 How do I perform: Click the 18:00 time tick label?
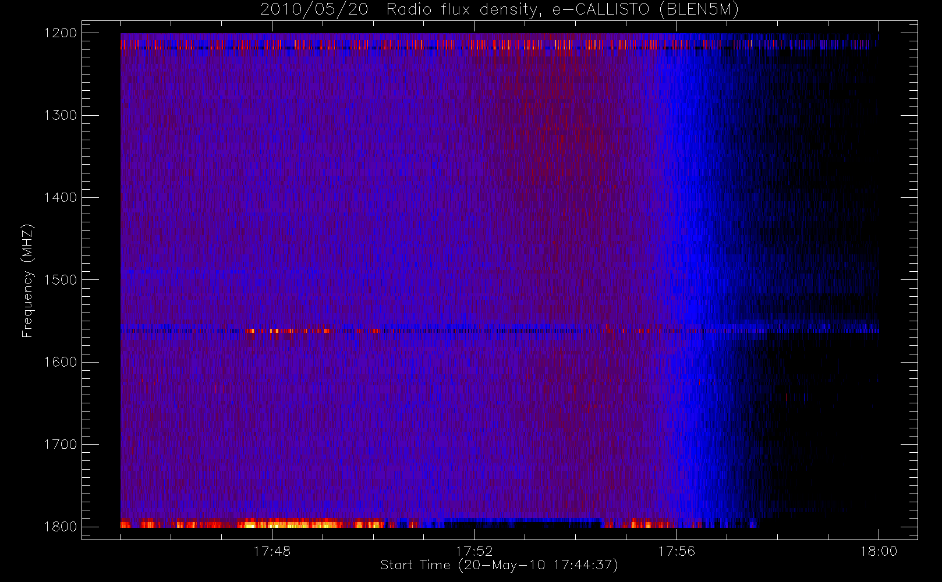(x=879, y=551)
